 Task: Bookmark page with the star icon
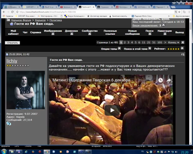coord(179,12)
